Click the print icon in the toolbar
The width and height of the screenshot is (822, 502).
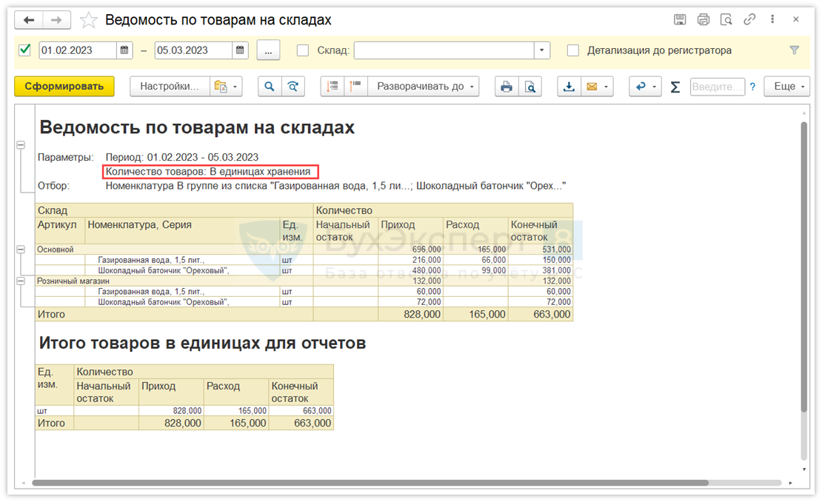(x=507, y=87)
